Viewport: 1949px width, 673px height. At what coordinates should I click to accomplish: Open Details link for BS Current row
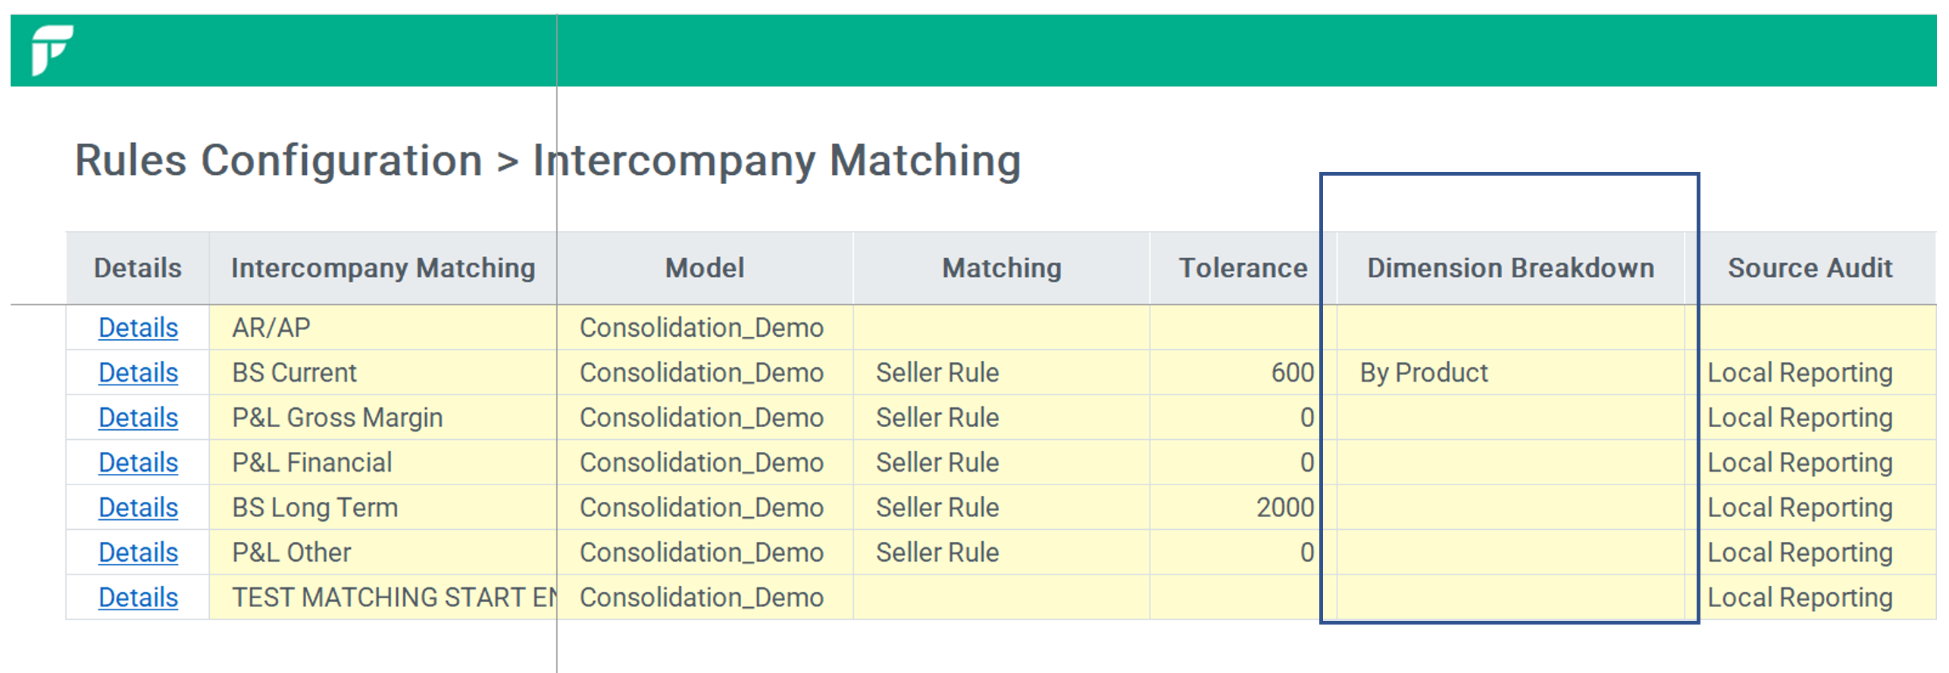click(138, 372)
